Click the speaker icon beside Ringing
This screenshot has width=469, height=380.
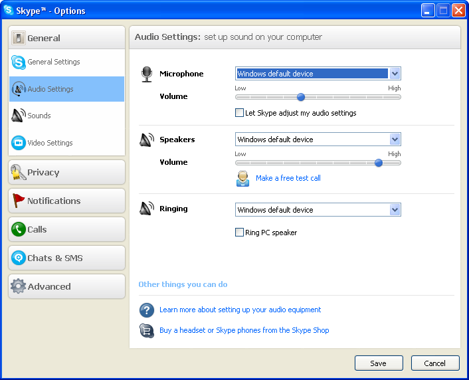tap(147, 209)
